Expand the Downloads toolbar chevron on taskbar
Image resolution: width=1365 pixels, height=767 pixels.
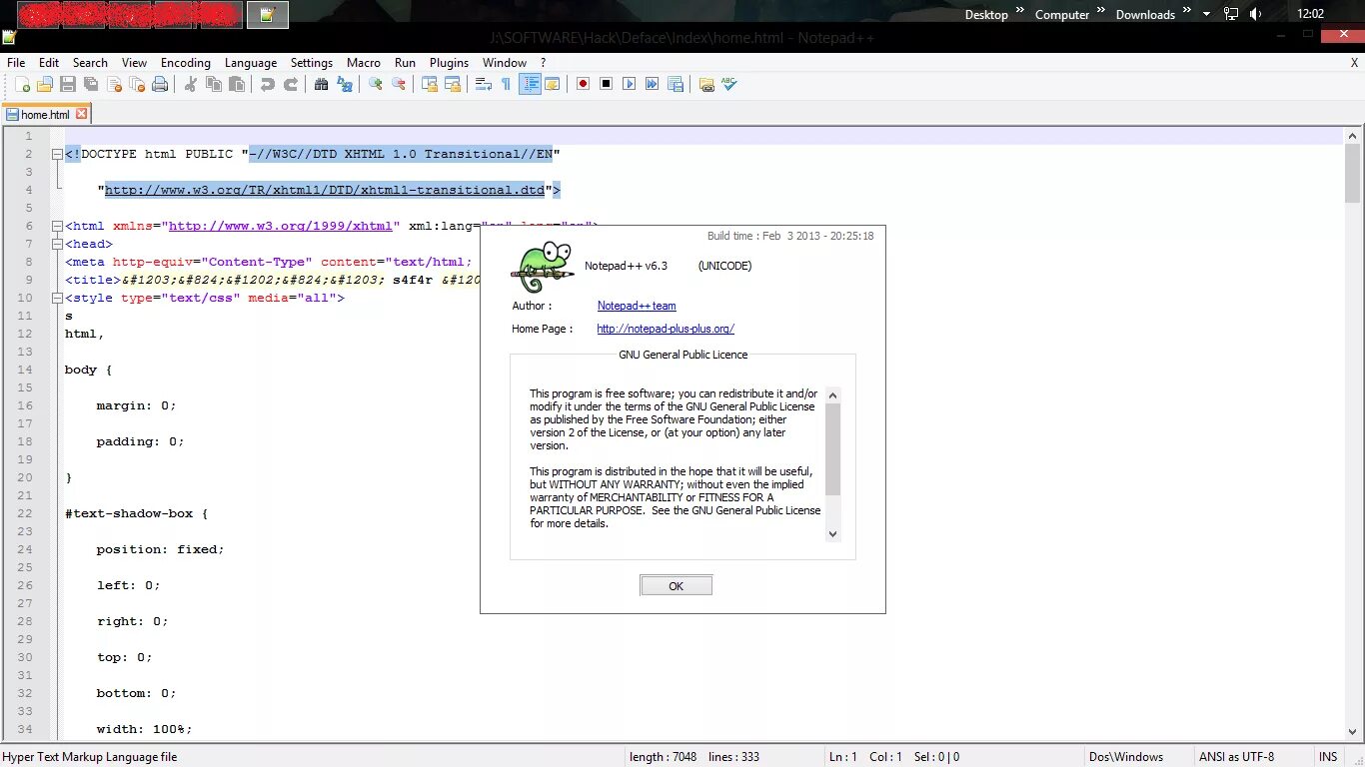pyautogui.click(x=1187, y=11)
